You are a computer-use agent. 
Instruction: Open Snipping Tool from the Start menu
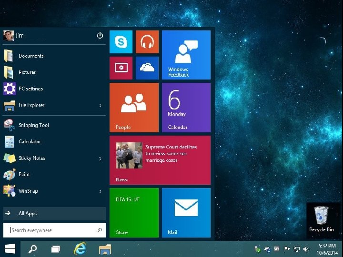33,125
